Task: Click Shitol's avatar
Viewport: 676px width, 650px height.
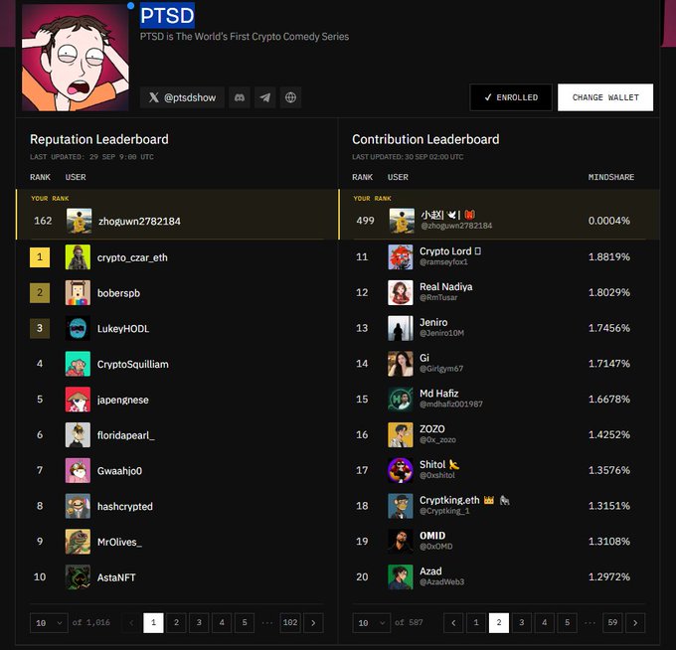Action: click(x=401, y=470)
